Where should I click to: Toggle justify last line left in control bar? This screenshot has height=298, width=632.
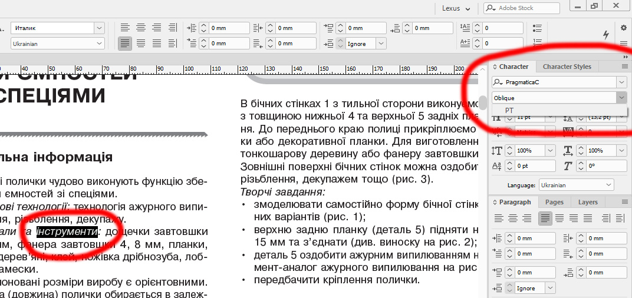pos(125,43)
